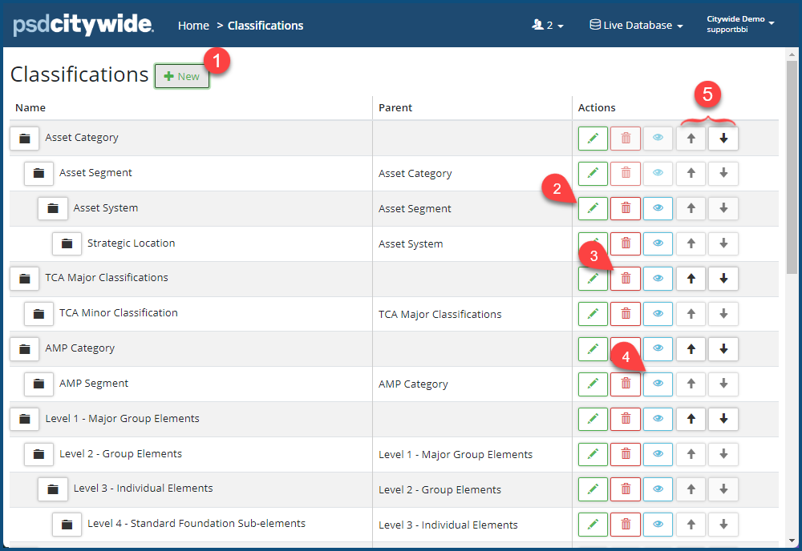802x551 pixels.
Task: Move TCA Major Classifications down
Action: pyautogui.click(x=723, y=279)
